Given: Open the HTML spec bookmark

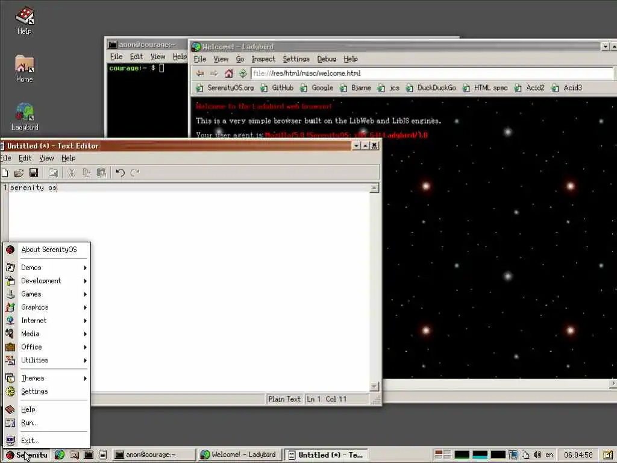Looking at the screenshot, I should 485,88.
